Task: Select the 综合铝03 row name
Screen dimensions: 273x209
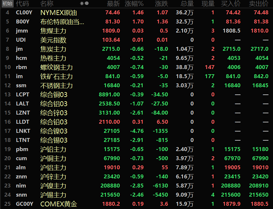Action: [x=54, y=104]
